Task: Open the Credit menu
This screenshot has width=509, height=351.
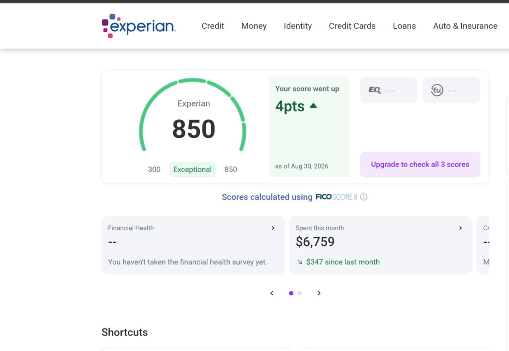Action: 213,26
